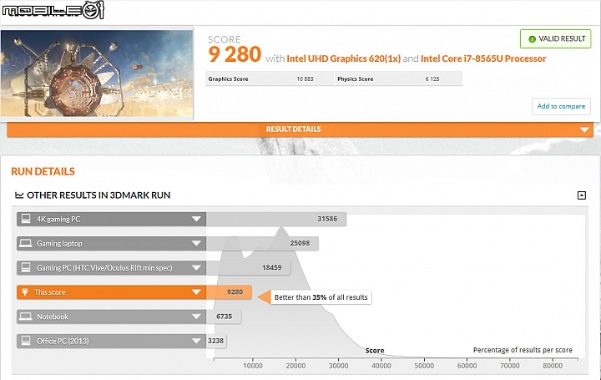Click the 4K gaming PC desktop icon
This screenshot has width=601, height=380.
(26, 219)
